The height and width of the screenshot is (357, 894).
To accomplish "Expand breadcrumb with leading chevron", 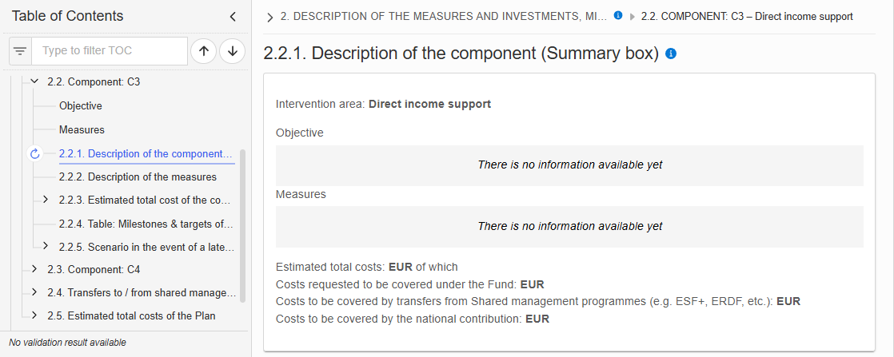I will click(x=270, y=18).
